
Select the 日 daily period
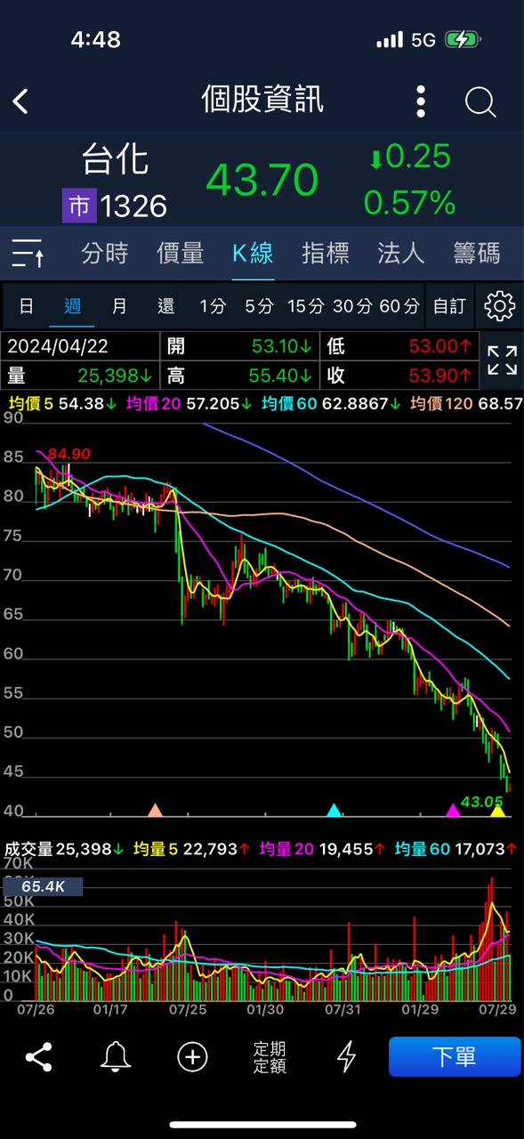click(x=27, y=306)
